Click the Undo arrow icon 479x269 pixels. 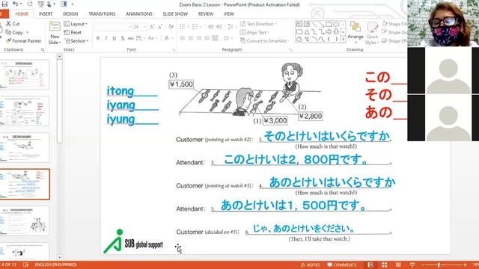tap(15, 4)
